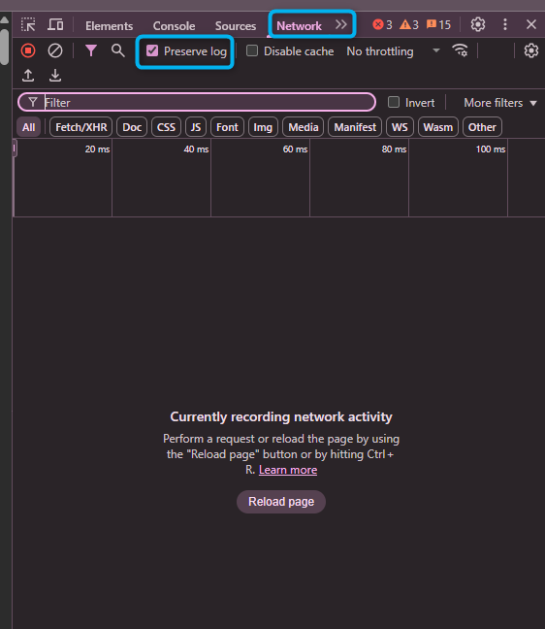Show more DevTools tabs chevron
This screenshot has height=629, width=545.
(x=341, y=25)
